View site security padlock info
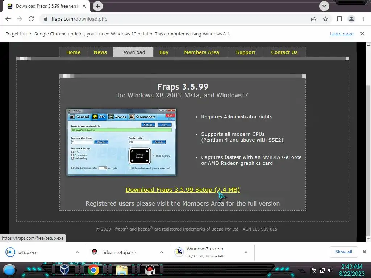Image resolution: width=371 pixels, height=278 pixels. pyautogui.click(x=46, y=19)
